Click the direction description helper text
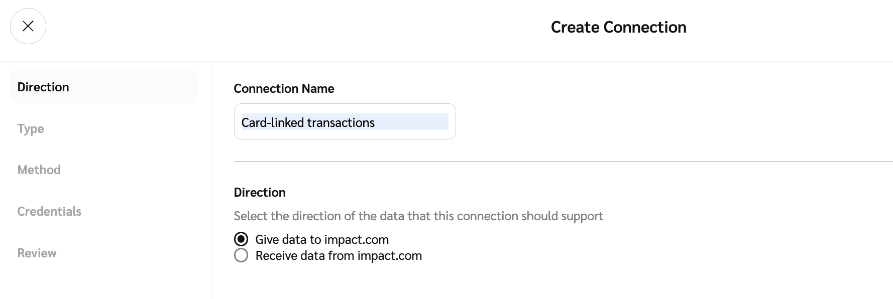Viewport: 893px width, 299px height. [418, 216]
